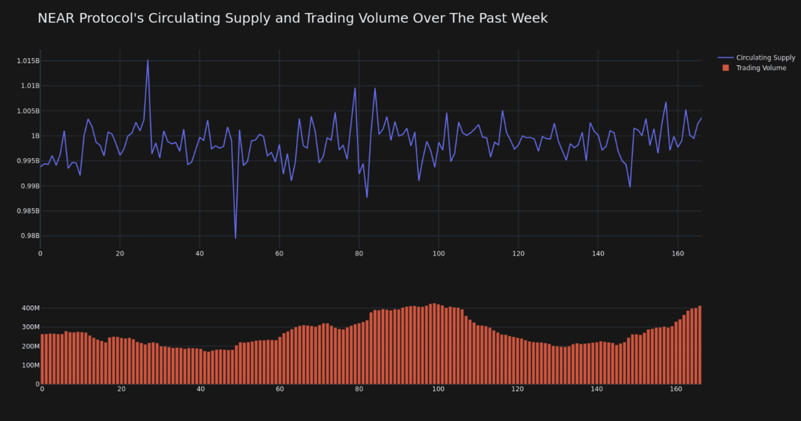Select x-axis tick 140 under the supply chart
The height and width of the screenshot is (421, 801).
pos(598,253)
